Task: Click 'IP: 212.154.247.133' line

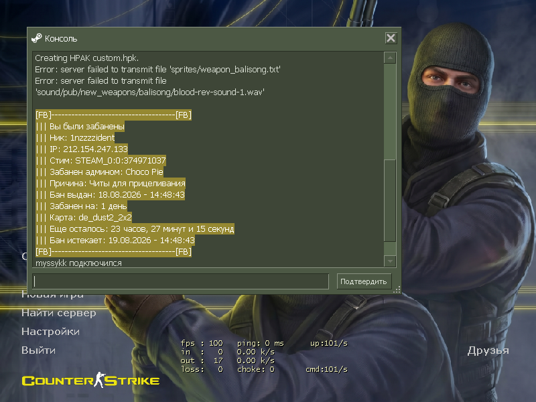Action: pyautogui.click(x=82, y=149)
